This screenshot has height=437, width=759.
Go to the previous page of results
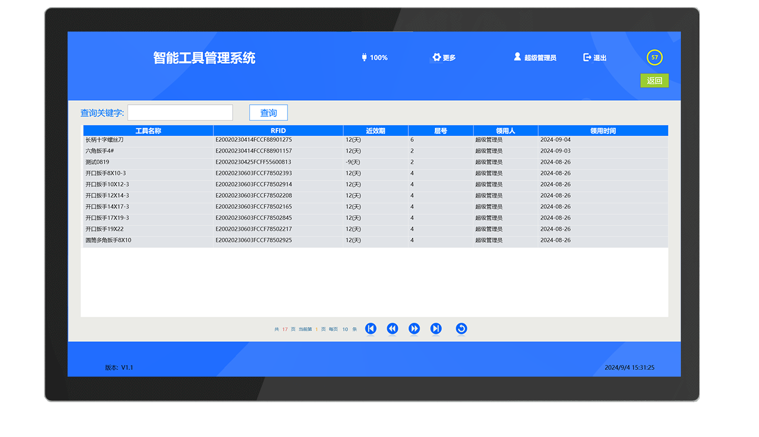click(392, 328)
